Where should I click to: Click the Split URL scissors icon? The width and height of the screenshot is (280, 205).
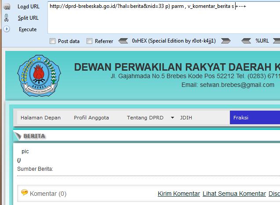point(7,18)
